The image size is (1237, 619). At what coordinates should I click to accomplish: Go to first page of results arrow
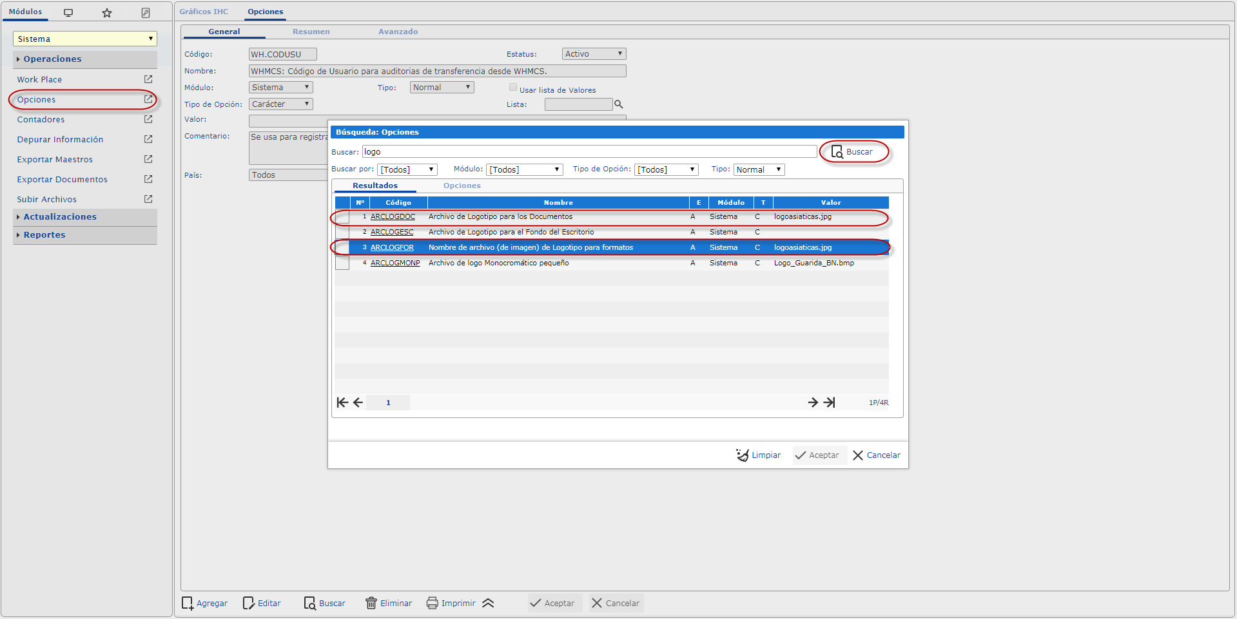click(x=342, y=403)
